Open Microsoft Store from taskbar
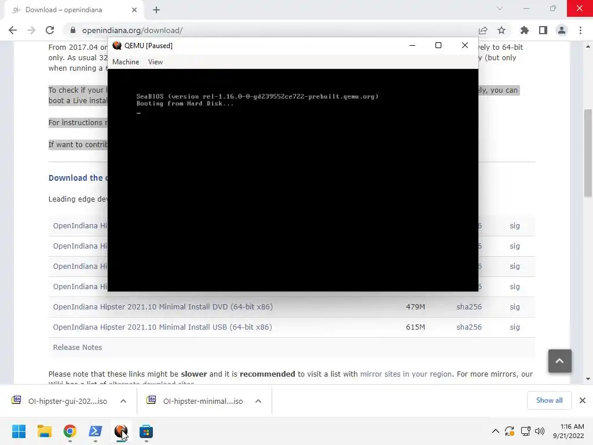Screen dimensions: 593x445 [146, 431]
